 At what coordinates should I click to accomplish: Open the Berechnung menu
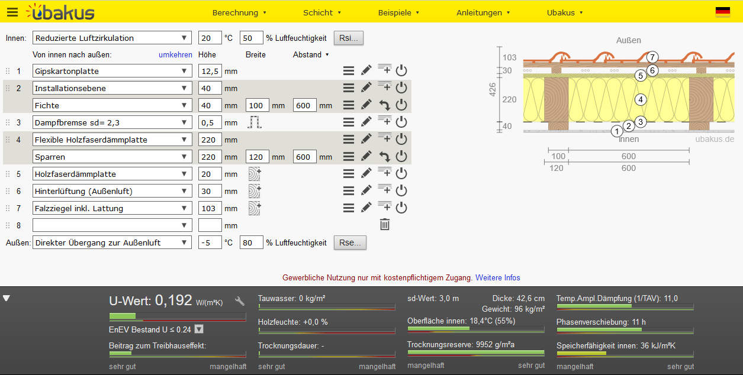click(239, 12)
